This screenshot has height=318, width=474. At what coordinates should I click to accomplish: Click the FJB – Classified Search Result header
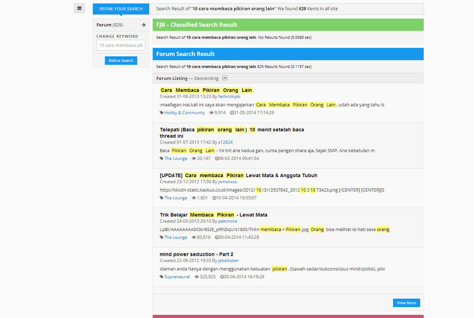(288, 25)
